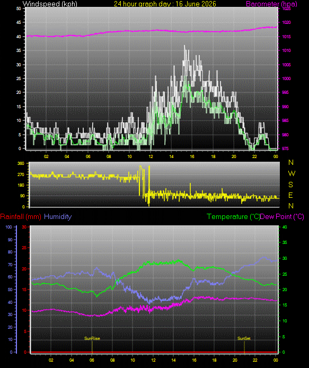Click the '980' barometer axis value
309x368 pixels.
pyautogui.click(x=285, y=135)
